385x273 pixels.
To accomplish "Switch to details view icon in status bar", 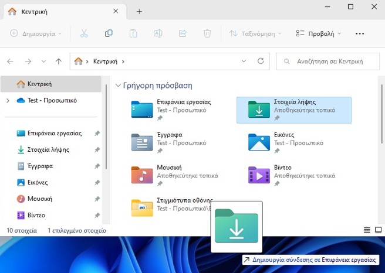I will 367,230.
